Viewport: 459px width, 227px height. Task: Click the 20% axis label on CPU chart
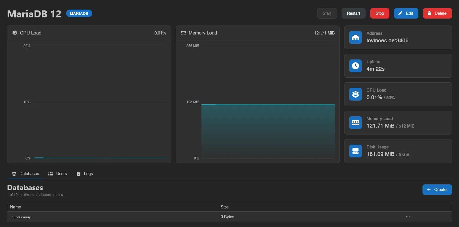[x=27, y=46]
